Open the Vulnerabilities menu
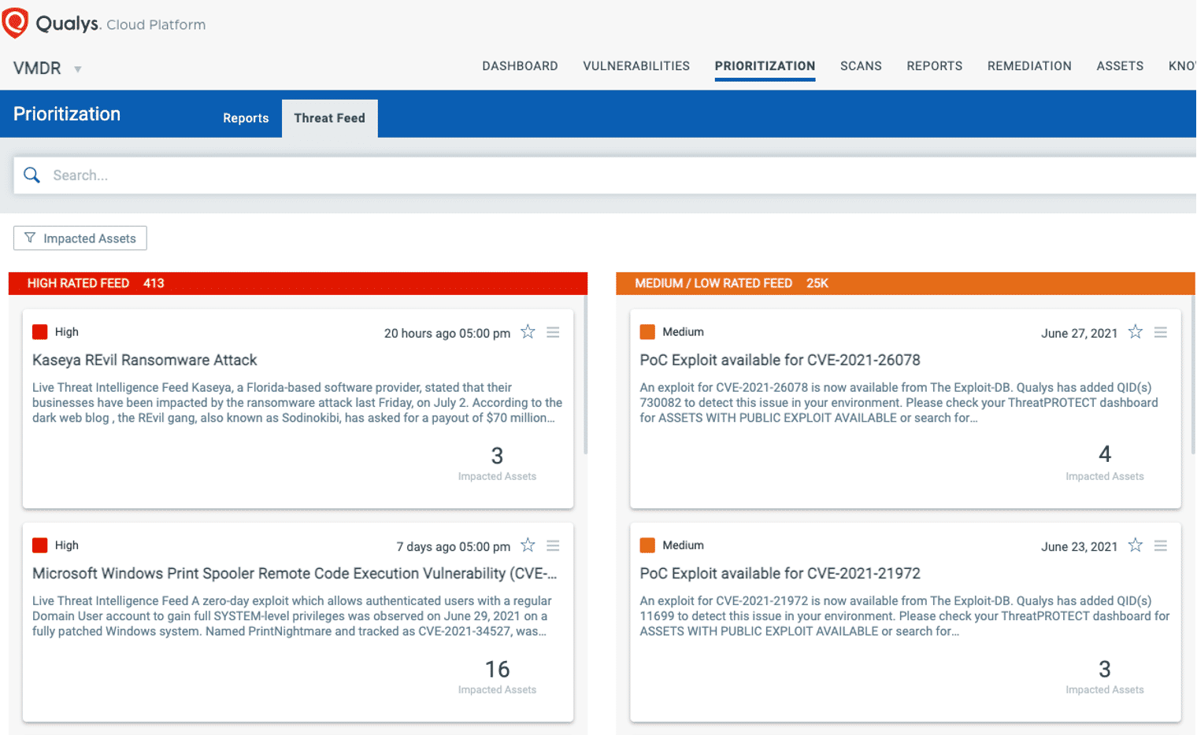Image resolution: width=1197 pixels, height=735 pixels. (636, 66)
